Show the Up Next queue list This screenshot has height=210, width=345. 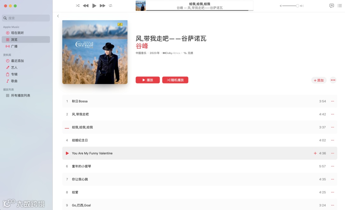[340, 6]
